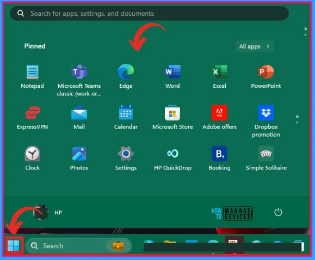Open the HP user account profile

pos(48,213)
